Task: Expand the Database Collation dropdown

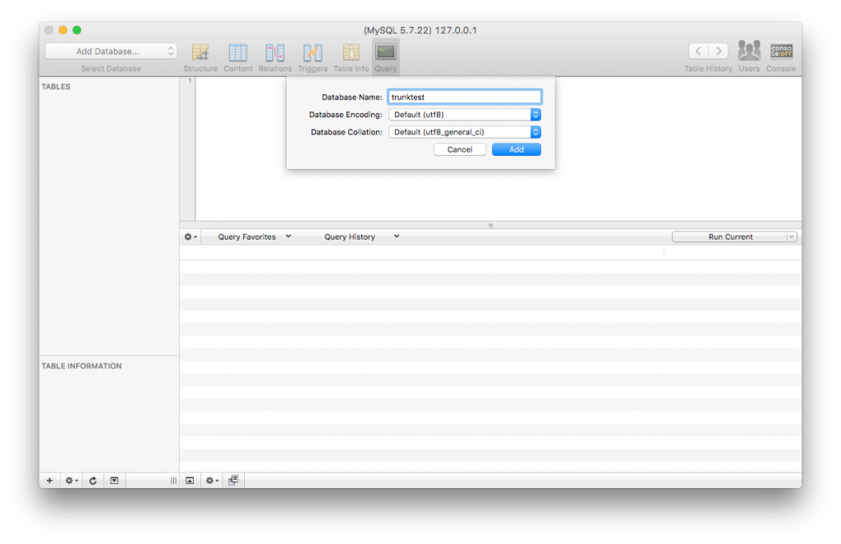Action: [x=465, y=132]
